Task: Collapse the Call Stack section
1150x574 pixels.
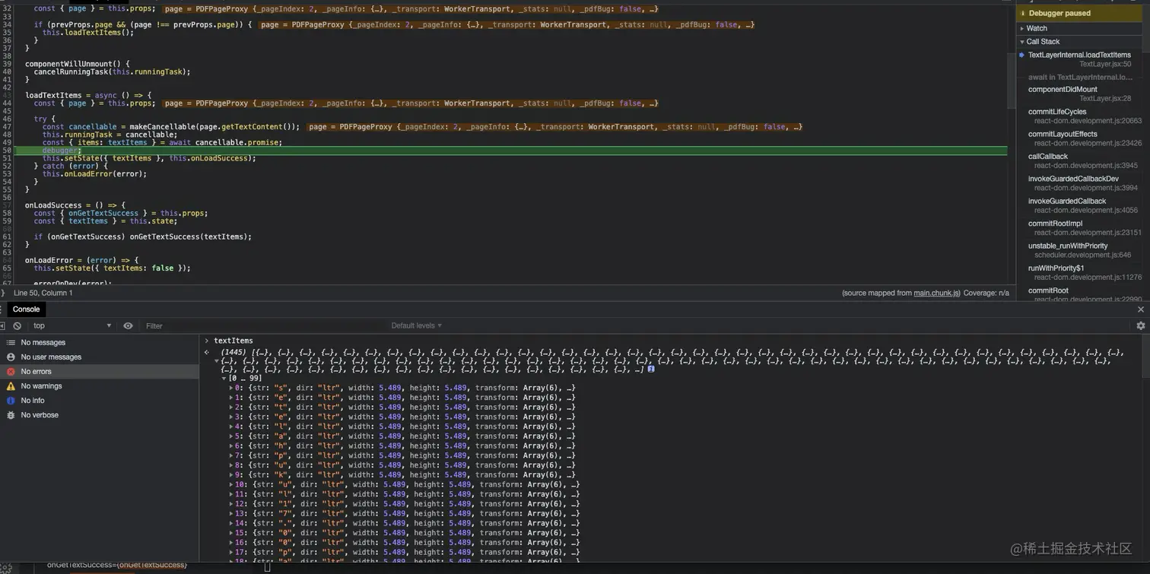Action: coord(1042,42)
